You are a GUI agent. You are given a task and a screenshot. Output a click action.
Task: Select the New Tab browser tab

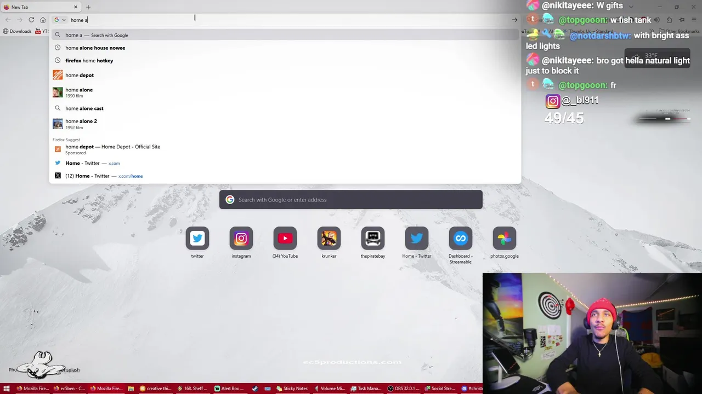tap(41, 7)
